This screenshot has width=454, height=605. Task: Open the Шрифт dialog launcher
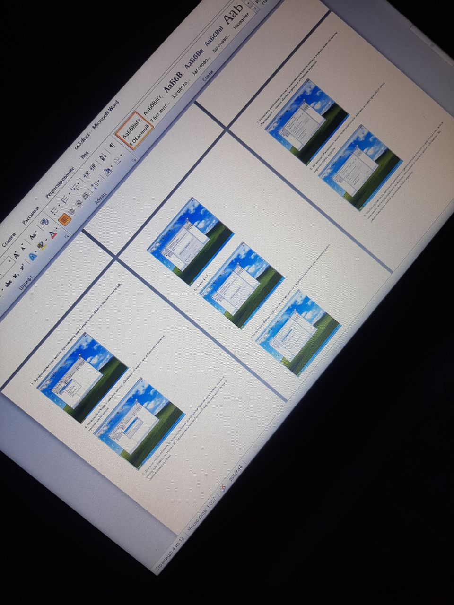[x=67, y=236]
